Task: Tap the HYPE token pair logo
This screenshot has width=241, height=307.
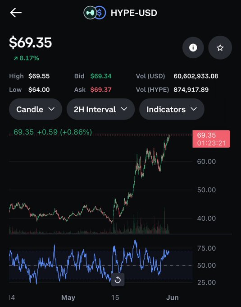Action: 95,13
